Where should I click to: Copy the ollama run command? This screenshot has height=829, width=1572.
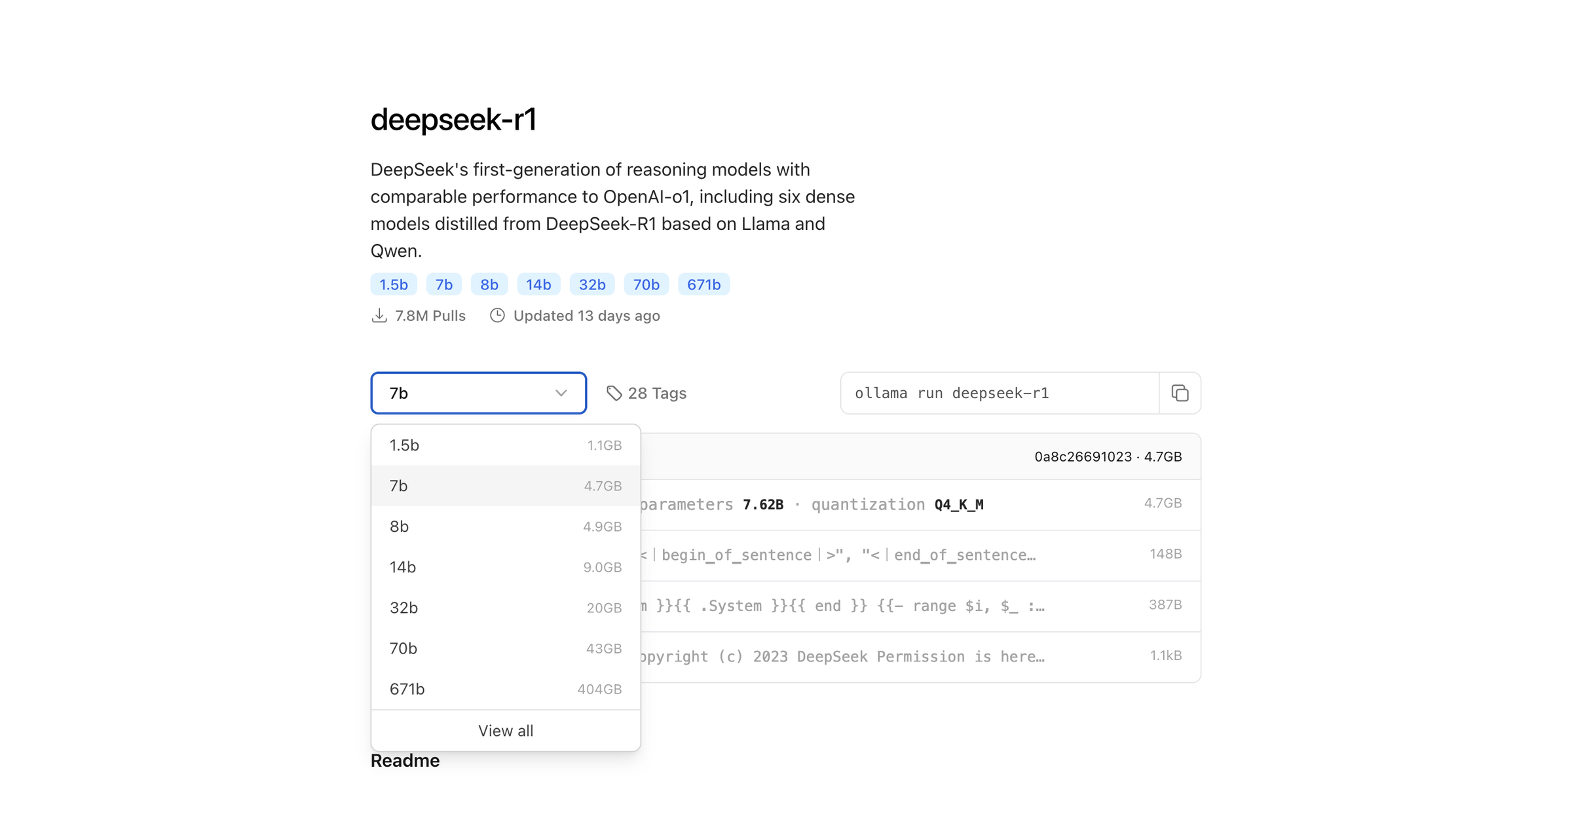point(1180,393)
